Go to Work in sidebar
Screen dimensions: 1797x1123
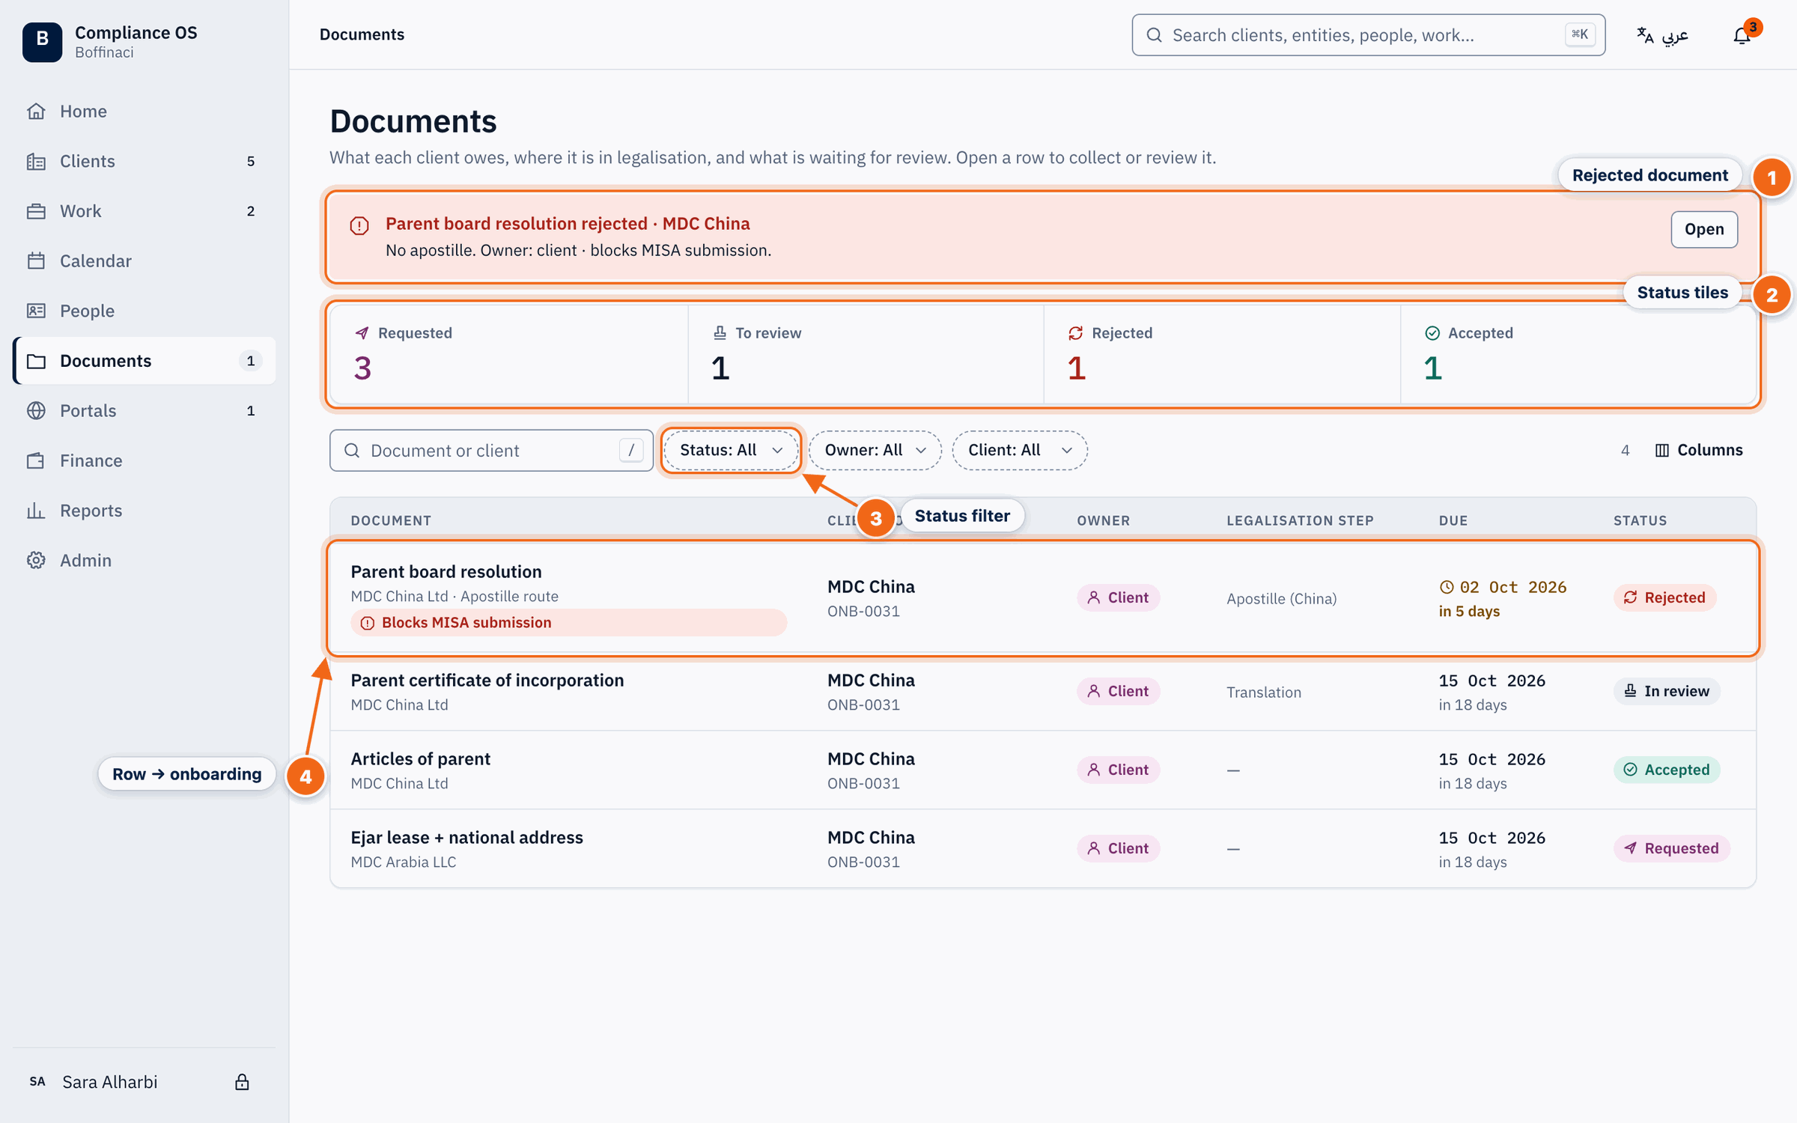click(145, 211)
